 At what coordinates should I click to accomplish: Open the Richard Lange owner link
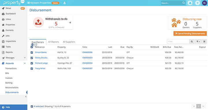41,63
